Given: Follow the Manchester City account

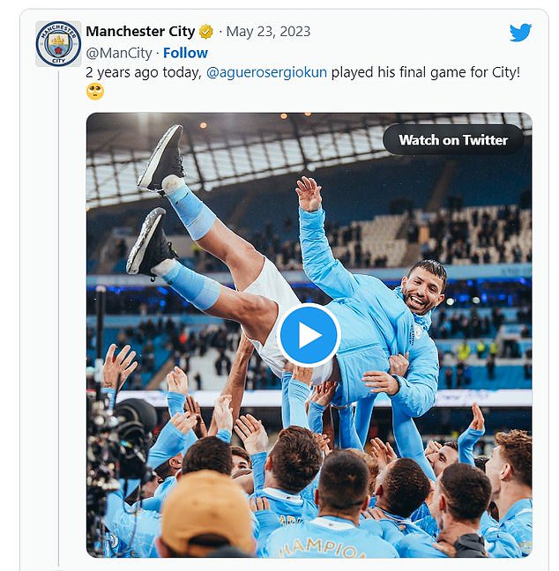Looking at the screenshot, I should point(185,53).
